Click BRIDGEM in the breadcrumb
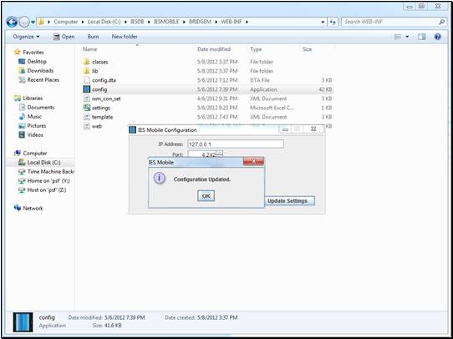 pos(200,22)
